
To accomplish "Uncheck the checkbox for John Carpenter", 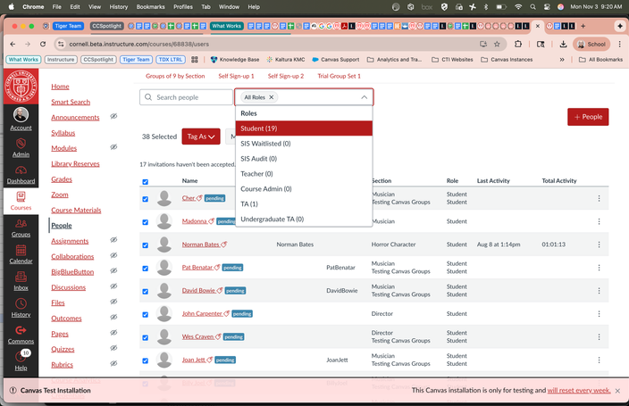I will point(146,314).
